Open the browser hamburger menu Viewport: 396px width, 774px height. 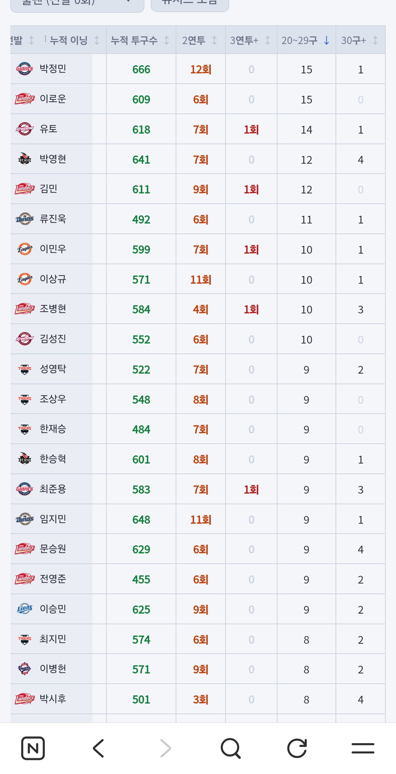tap(363, 748)
